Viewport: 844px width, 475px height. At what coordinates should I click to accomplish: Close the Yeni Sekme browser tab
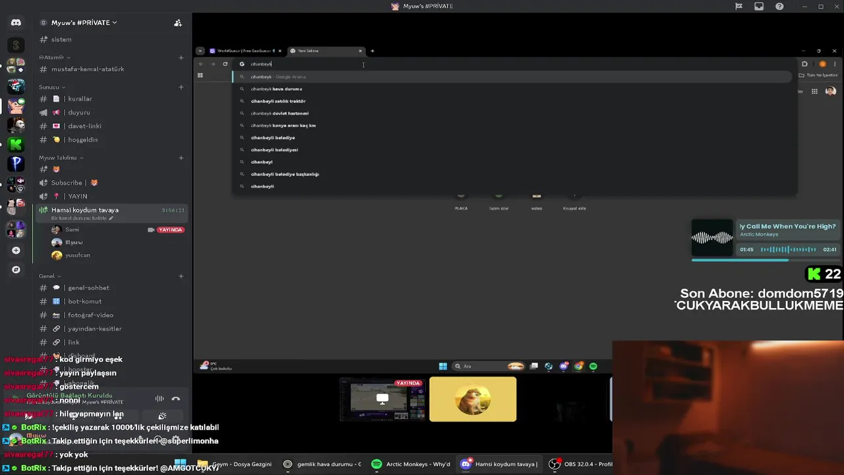[x=360, y=51]
